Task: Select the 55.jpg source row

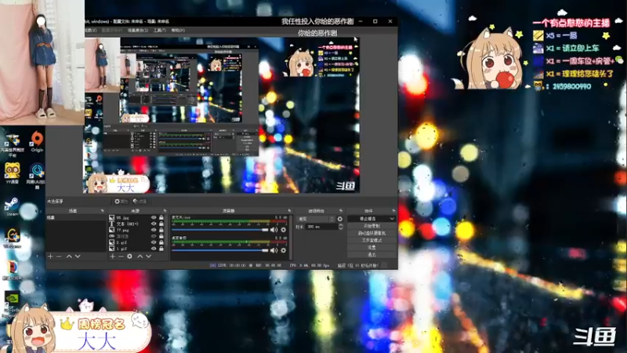Action: (136, 218)
